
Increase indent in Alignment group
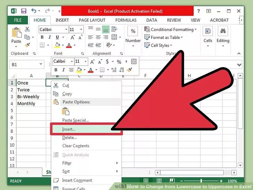98,45
